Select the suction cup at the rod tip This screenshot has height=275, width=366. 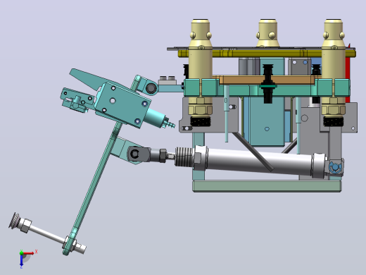click(x=15, y=220)
